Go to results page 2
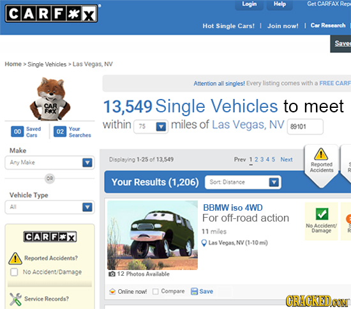 [x=257, y=160]
